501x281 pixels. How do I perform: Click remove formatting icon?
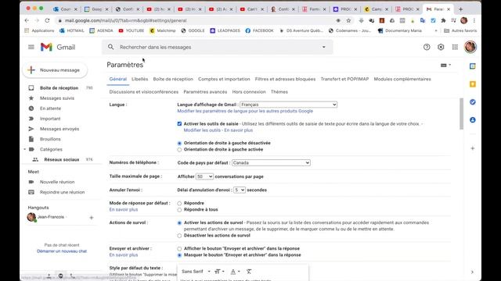coord(249,272)
